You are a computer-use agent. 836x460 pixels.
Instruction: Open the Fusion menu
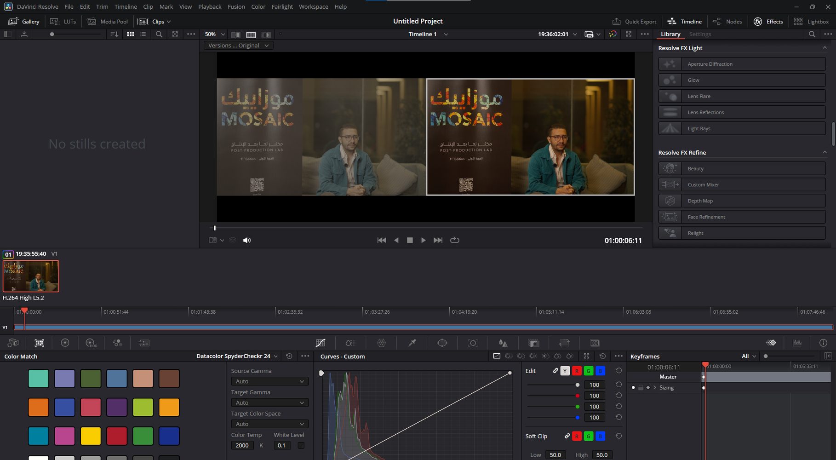[236, 6]
